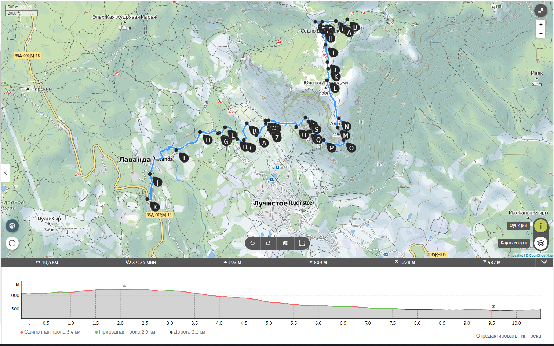Open the Функции three-dot menu
Image resolution: width=554 pixels, height=346 pixels.
[x=540, y=226]
